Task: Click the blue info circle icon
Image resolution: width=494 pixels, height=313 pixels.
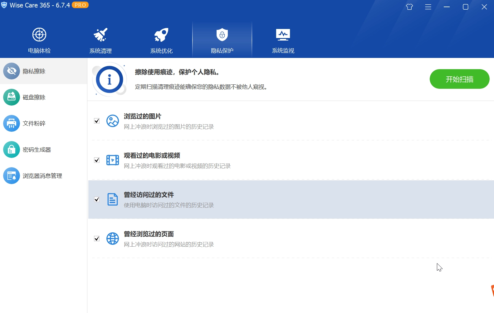Action: [110, 79]
